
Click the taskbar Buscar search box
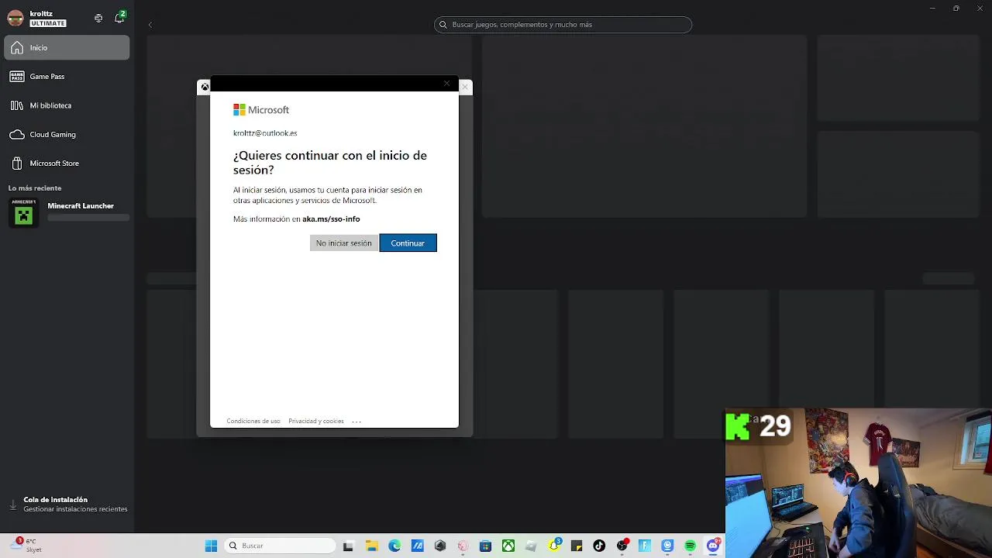pos(278,546)
